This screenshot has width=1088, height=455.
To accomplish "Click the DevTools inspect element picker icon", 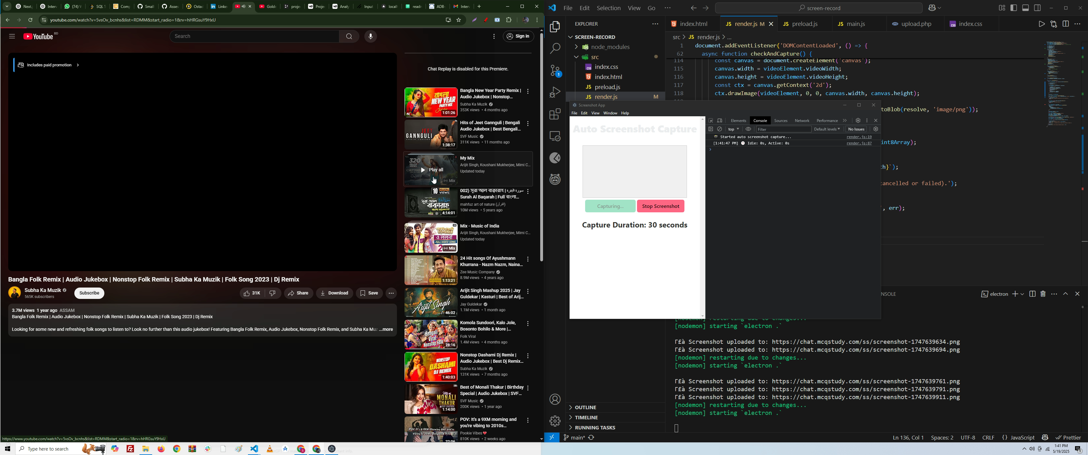I will (x=711, y=121).
